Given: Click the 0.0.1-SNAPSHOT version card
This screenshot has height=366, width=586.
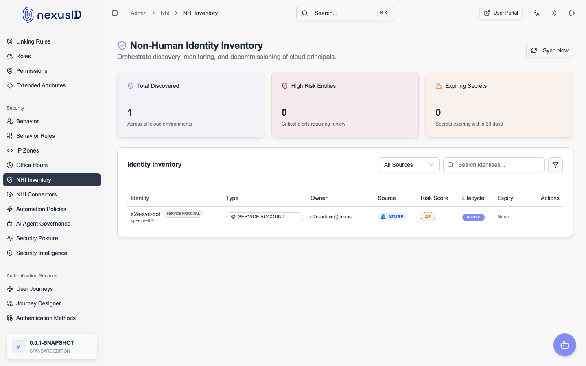Looking at the screenshot, I should point(52,346).
